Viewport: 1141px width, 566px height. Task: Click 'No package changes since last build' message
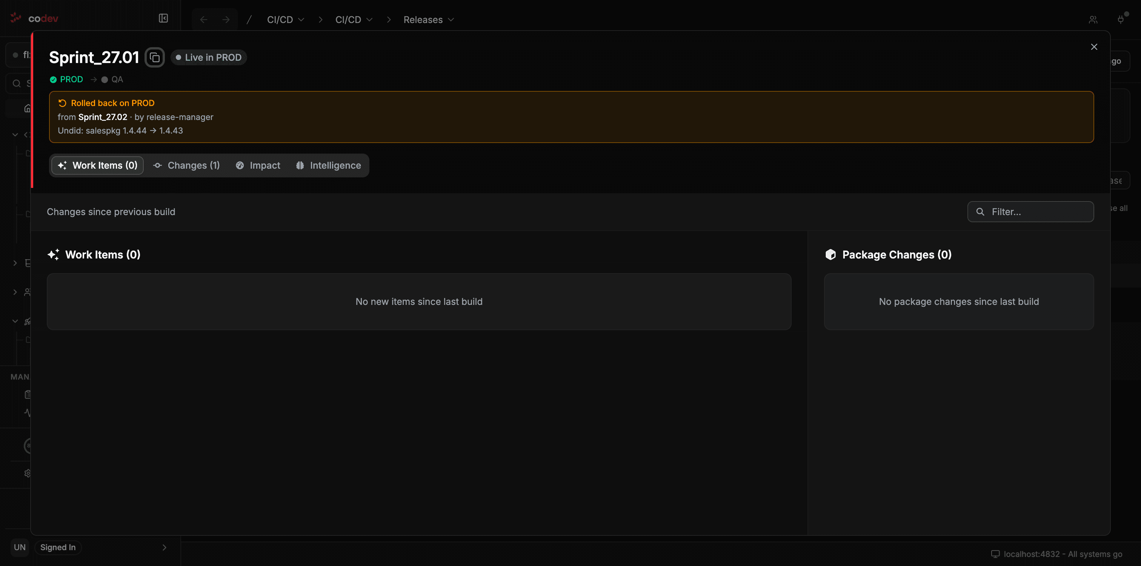(959, 301)
